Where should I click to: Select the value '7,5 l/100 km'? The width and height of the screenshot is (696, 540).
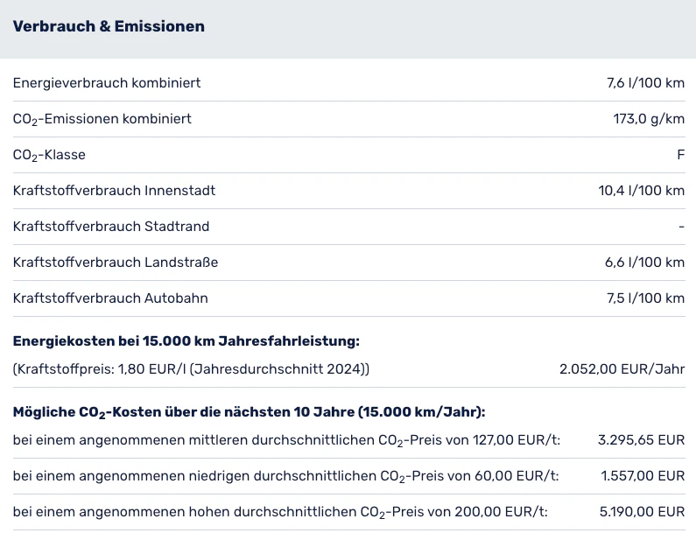click(645, 298)
